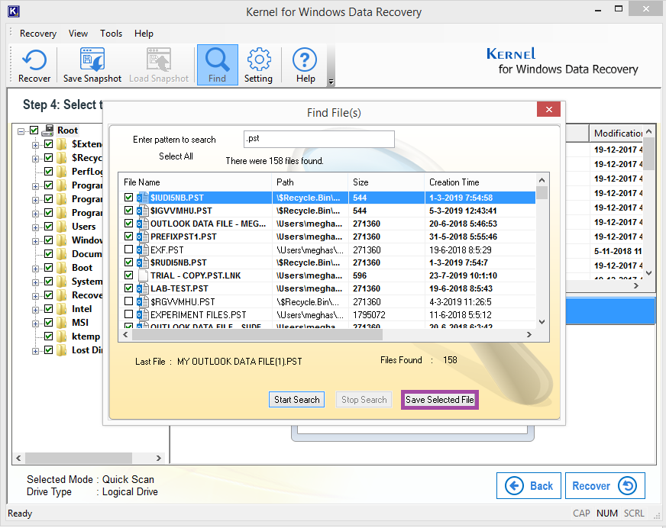Click the Save Snapshot toolbar icon
The width and height of the screenshot is (666, 528).
pyautogui.click(x=92, y=60)
